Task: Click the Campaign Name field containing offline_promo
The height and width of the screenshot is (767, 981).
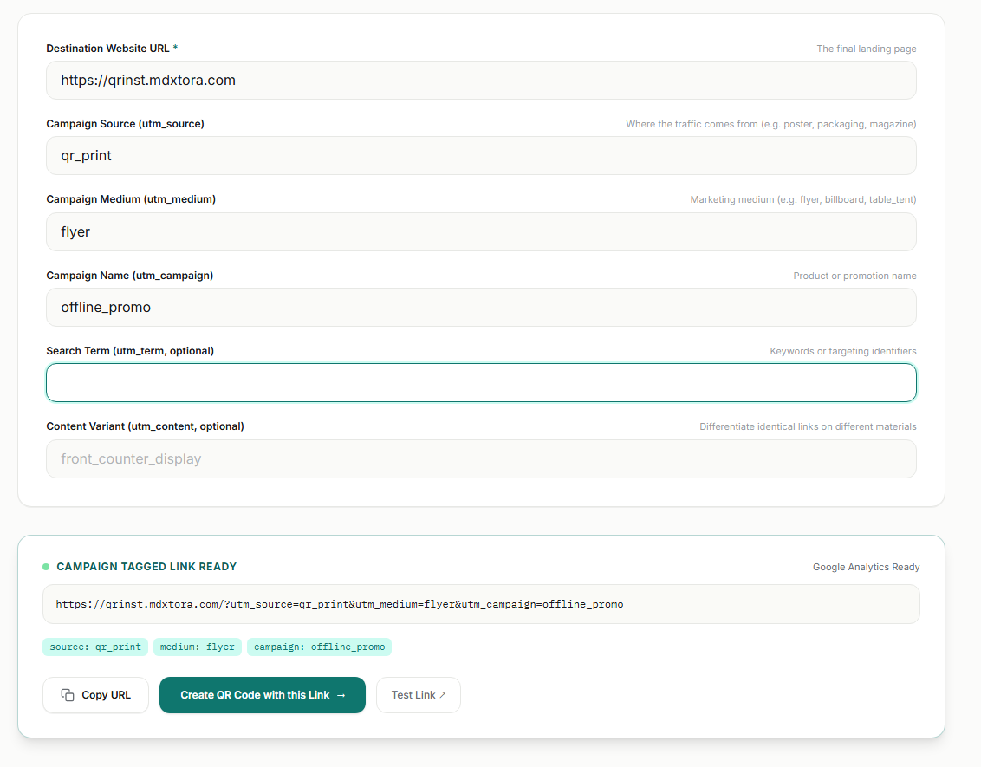Action: pos(481,307)
